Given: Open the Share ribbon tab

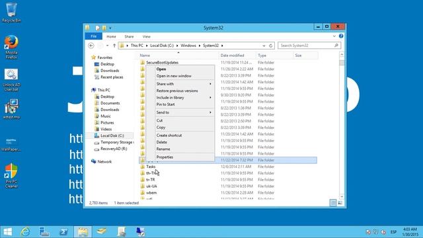Looking at the screenshot, I should point(129,36).
